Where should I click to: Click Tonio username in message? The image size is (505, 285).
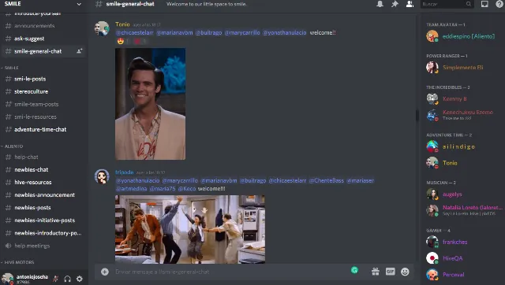pos(122,24)
